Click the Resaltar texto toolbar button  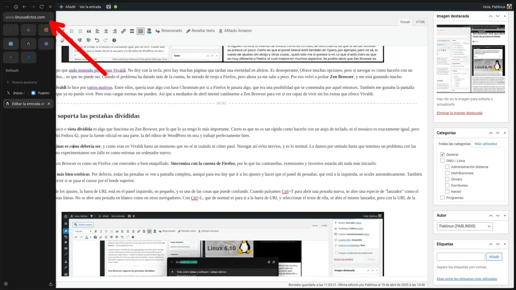(x=200, y=31)
